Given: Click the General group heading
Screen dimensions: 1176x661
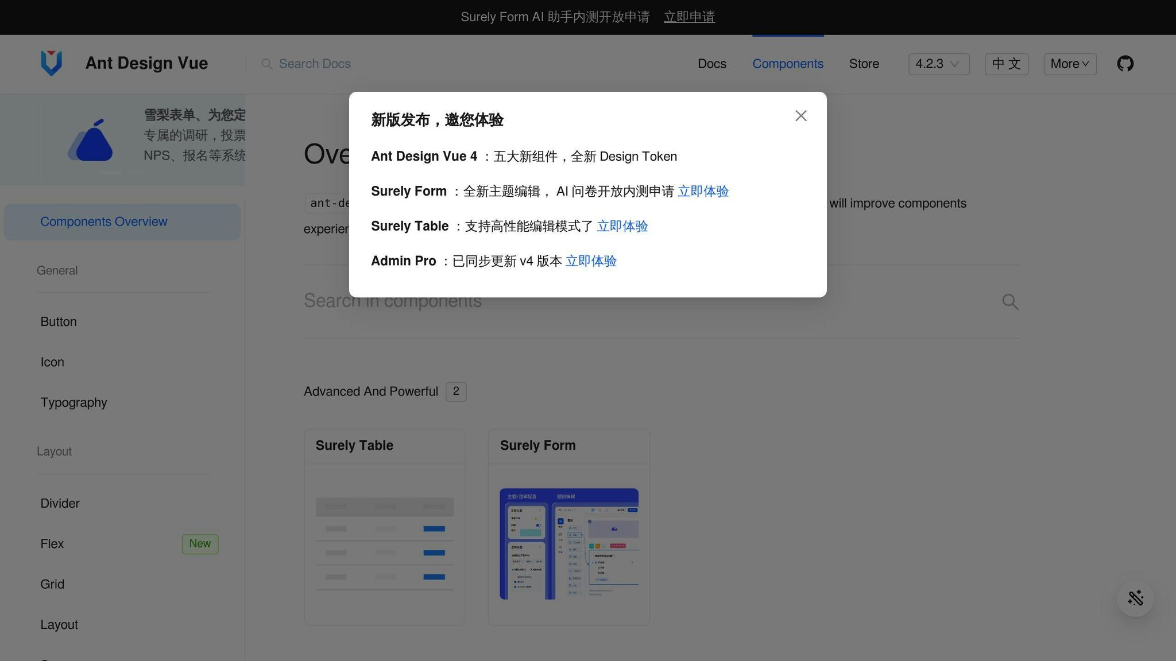Looking at the screenshot, I should 57,271.
